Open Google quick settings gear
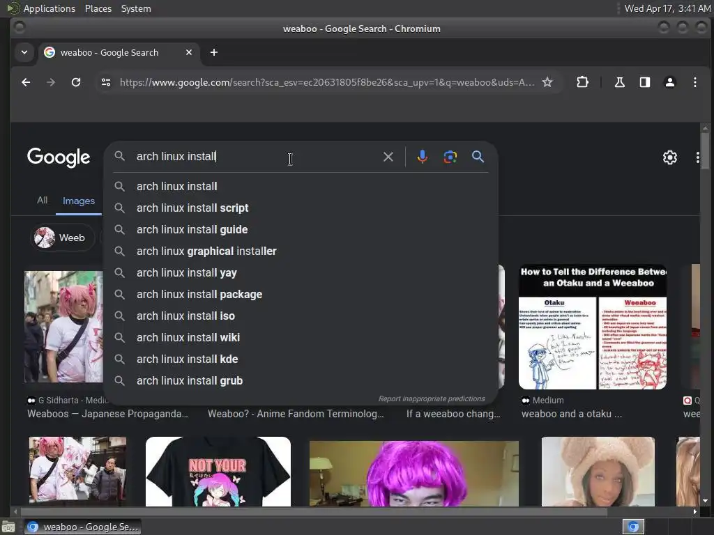 670,157
